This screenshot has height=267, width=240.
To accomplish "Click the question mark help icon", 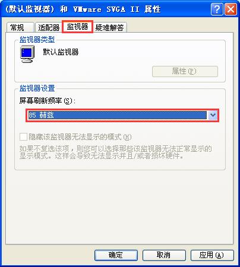I will tap(217, 9).
